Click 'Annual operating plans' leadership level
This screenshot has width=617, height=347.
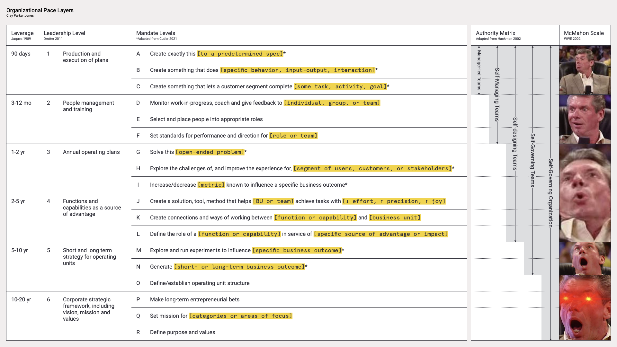pos(91,152)
